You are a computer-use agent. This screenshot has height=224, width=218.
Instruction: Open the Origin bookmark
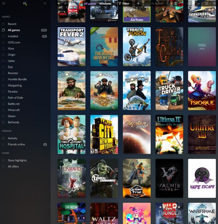pyautogui.click(x=12, y=55)
